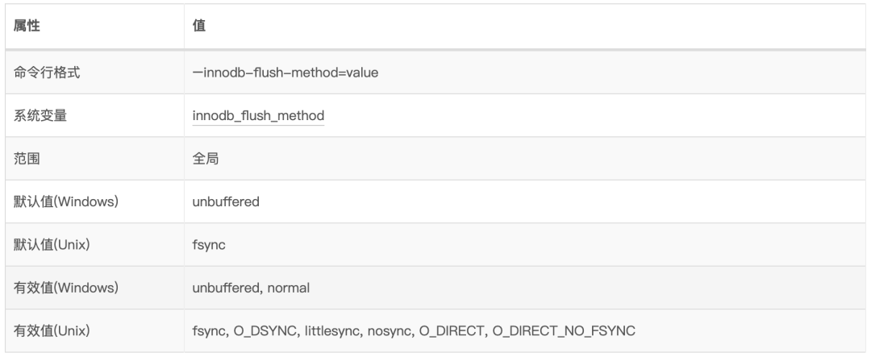Click unbuffered in the 有效值(Windows) row
The image size is (871, 357).
(225, 288)
